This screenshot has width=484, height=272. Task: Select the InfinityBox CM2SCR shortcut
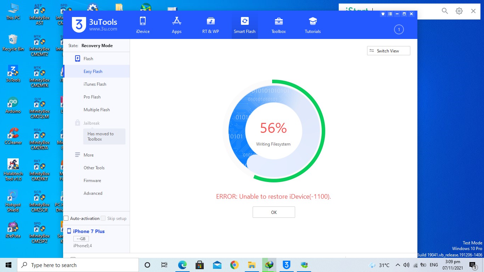[x=39, y=201]
